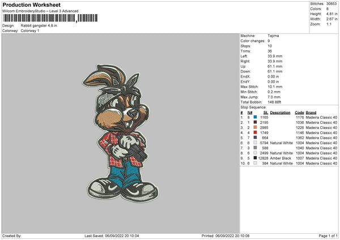Click the Color changes value 9
Screen dimensions: 340x240
(269, 41)
